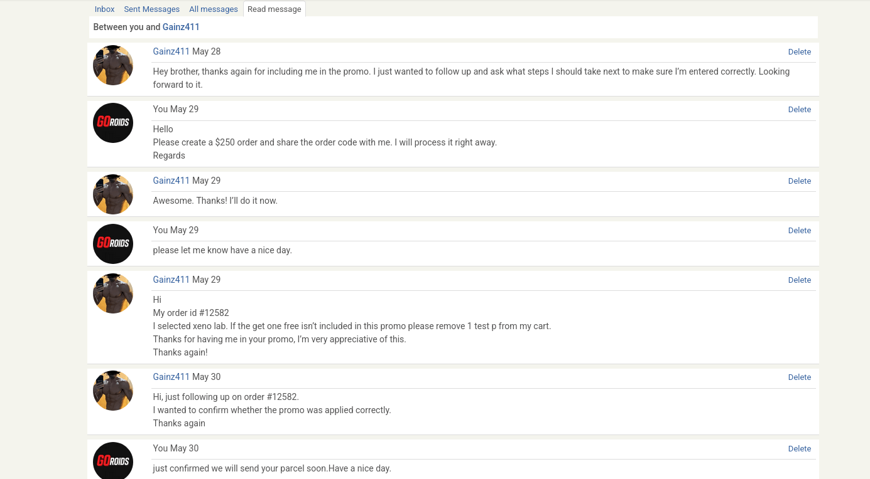Image resolution: width=870 pixels, height=479 pixels.
Task: Delete the May 28 message from Gainz411
Action: coord(800,52)
